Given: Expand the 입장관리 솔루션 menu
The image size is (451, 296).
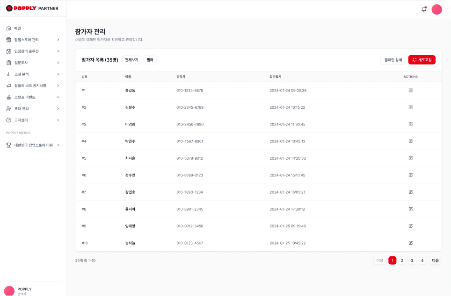Looking at the screenshot, I should click(33, 51).
